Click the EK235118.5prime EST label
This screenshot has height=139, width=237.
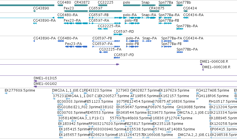point(168,124)
